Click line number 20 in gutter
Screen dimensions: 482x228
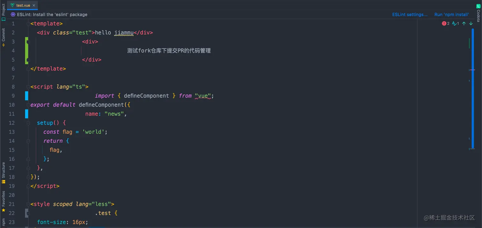[12, 195]
